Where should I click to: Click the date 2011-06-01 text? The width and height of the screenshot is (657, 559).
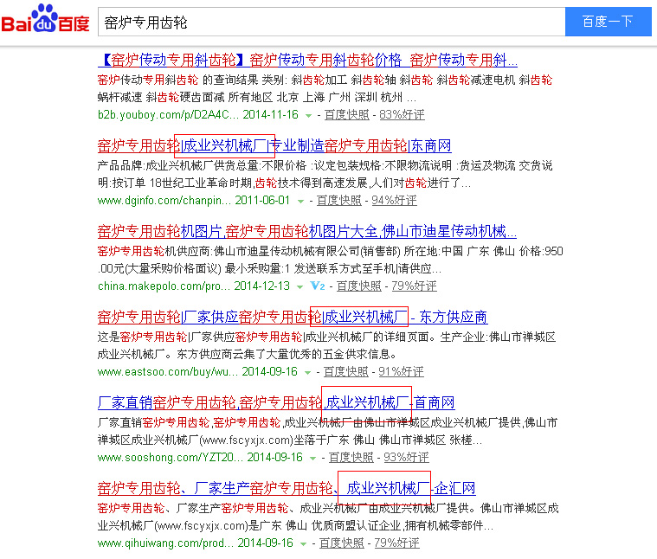pos(262,201)
